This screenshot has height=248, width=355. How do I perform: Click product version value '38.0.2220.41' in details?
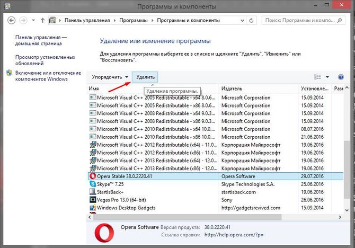tap(217, 227)
